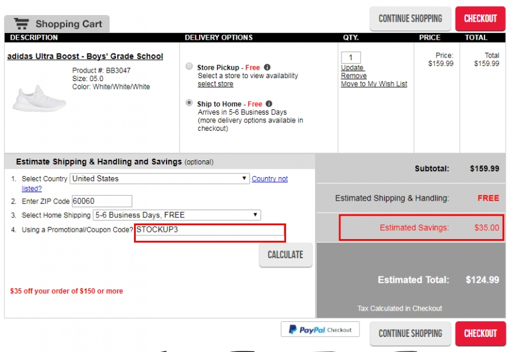The width and height of the screenshot is (517, 352).
Task: Click the Product # BB3047 text
Action: [101, 70]
